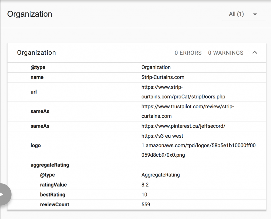Click the bestRating label

click(53, 195)
